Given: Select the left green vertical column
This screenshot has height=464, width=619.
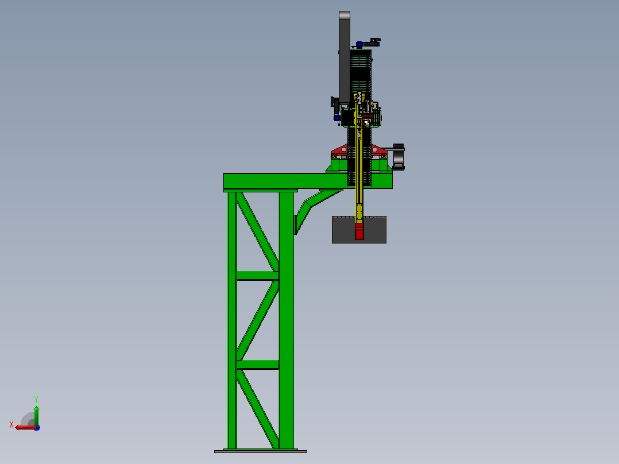Looking at the screenshot, I should click(x=232, y=320).
